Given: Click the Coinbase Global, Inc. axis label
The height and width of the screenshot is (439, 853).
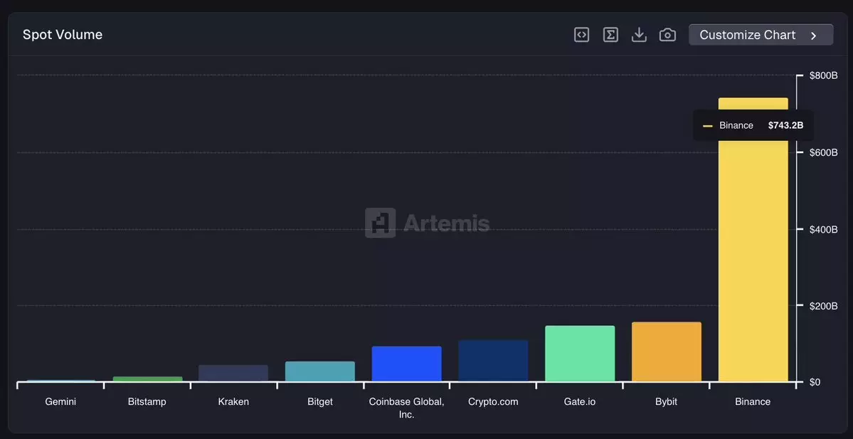Looking at the screenshot, I should tap(406, 408).
